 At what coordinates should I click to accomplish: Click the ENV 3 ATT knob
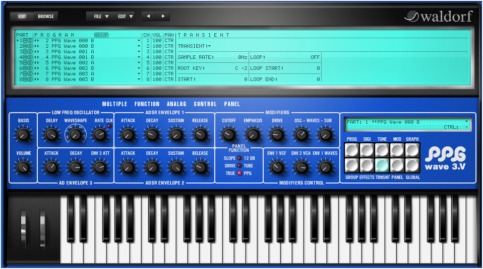99,167
